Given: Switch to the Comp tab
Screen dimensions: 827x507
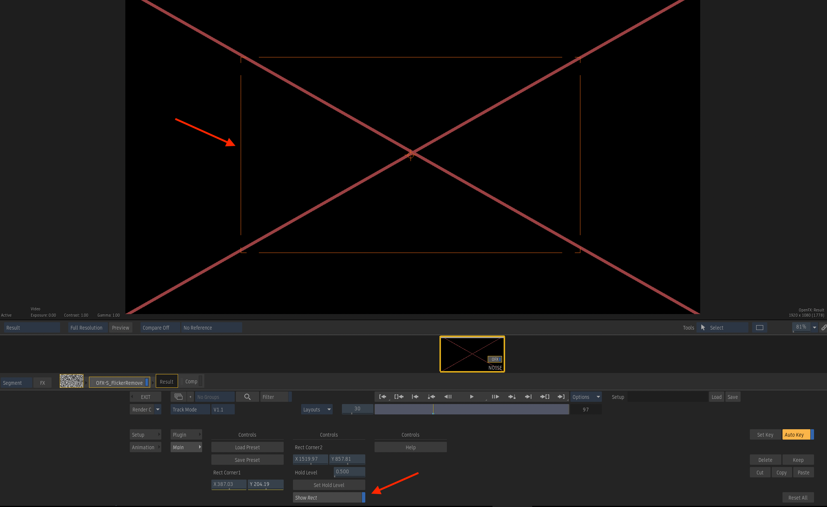Looking at the screenshot, I should 191,381.
